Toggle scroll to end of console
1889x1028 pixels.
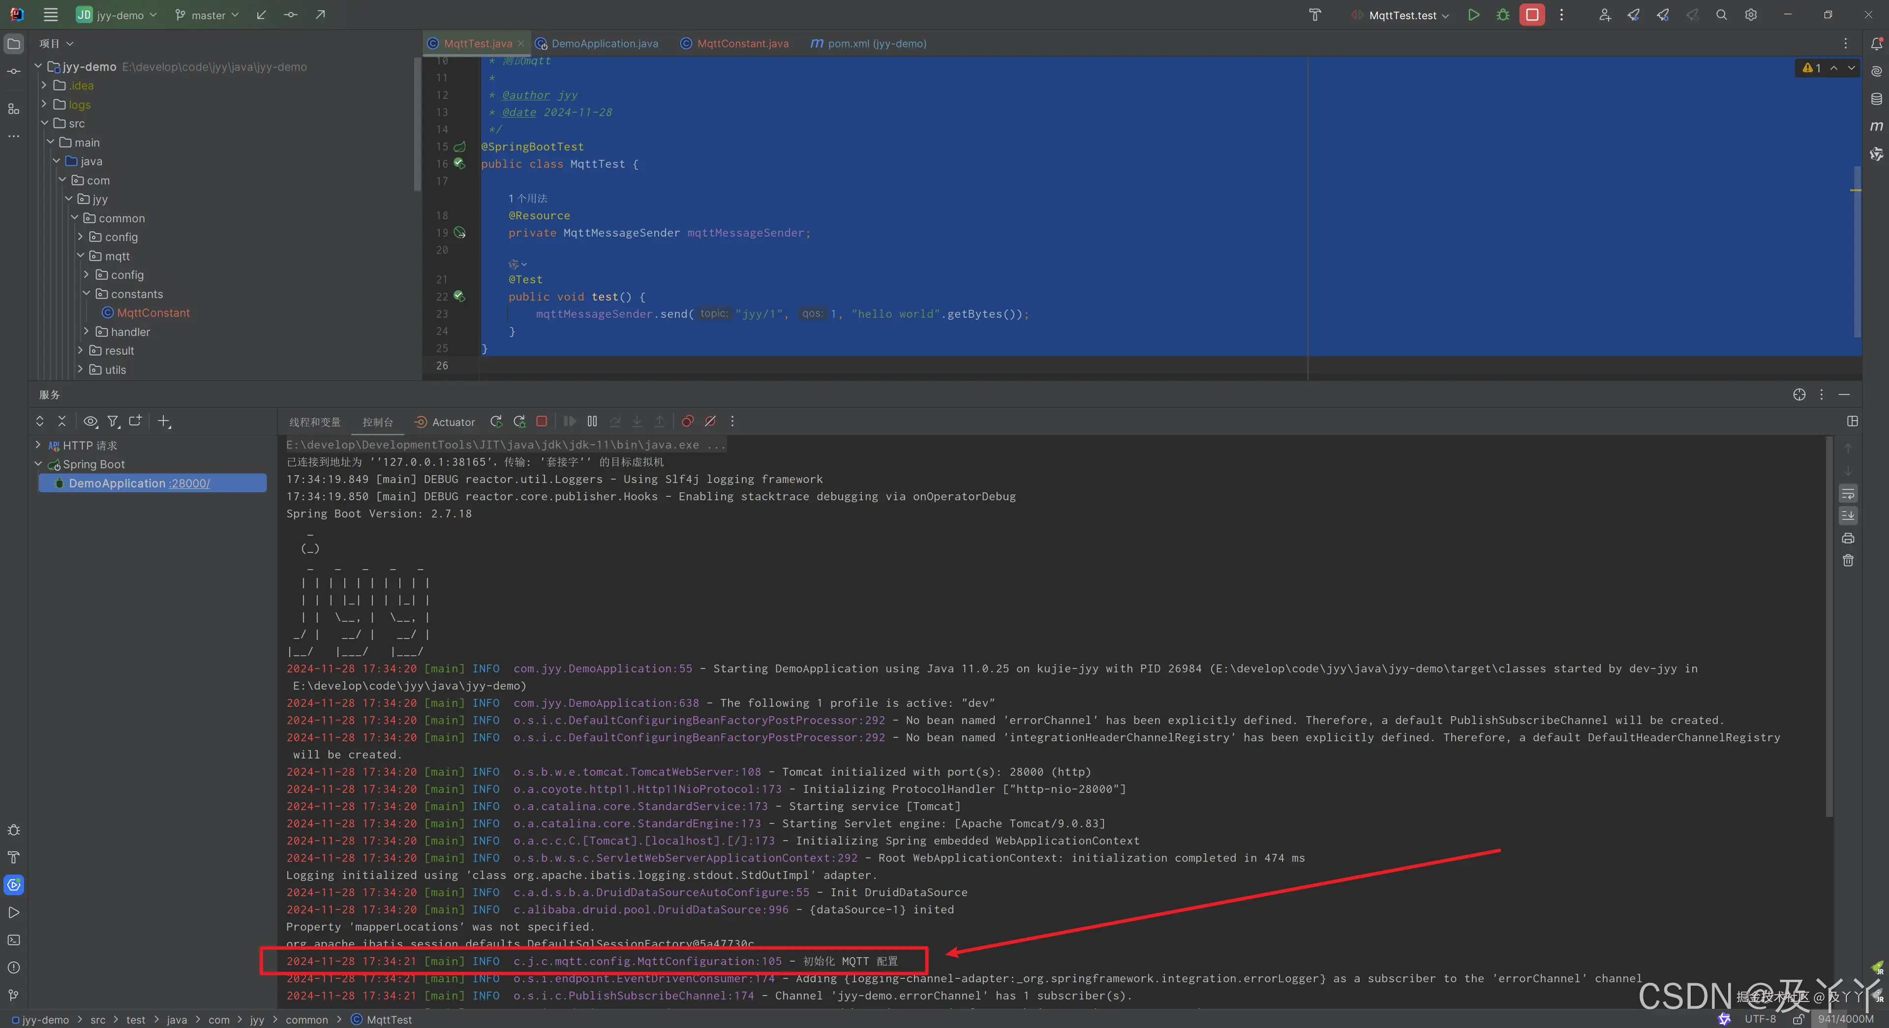coord(1848,515)
